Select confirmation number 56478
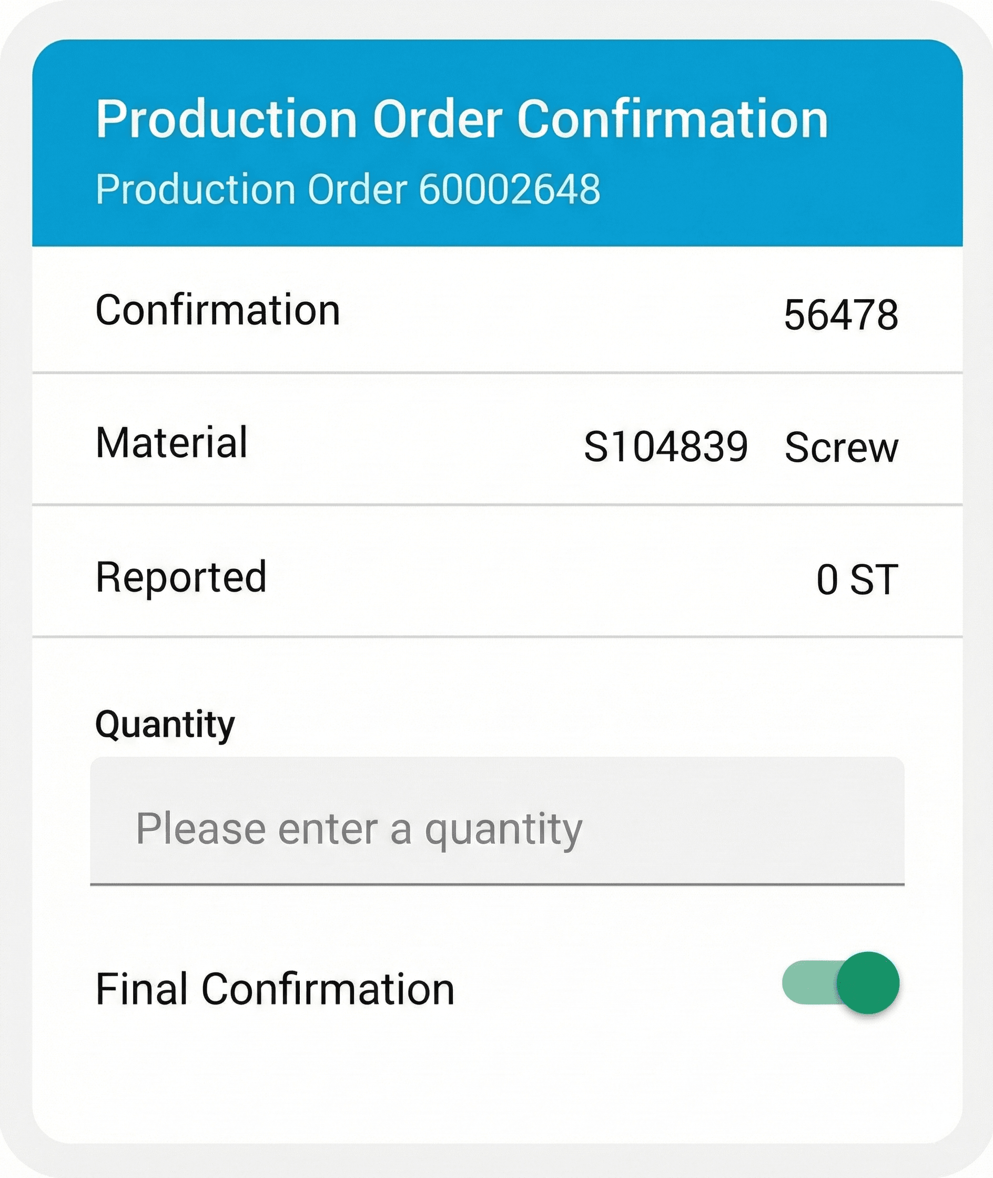 point(840,314)
